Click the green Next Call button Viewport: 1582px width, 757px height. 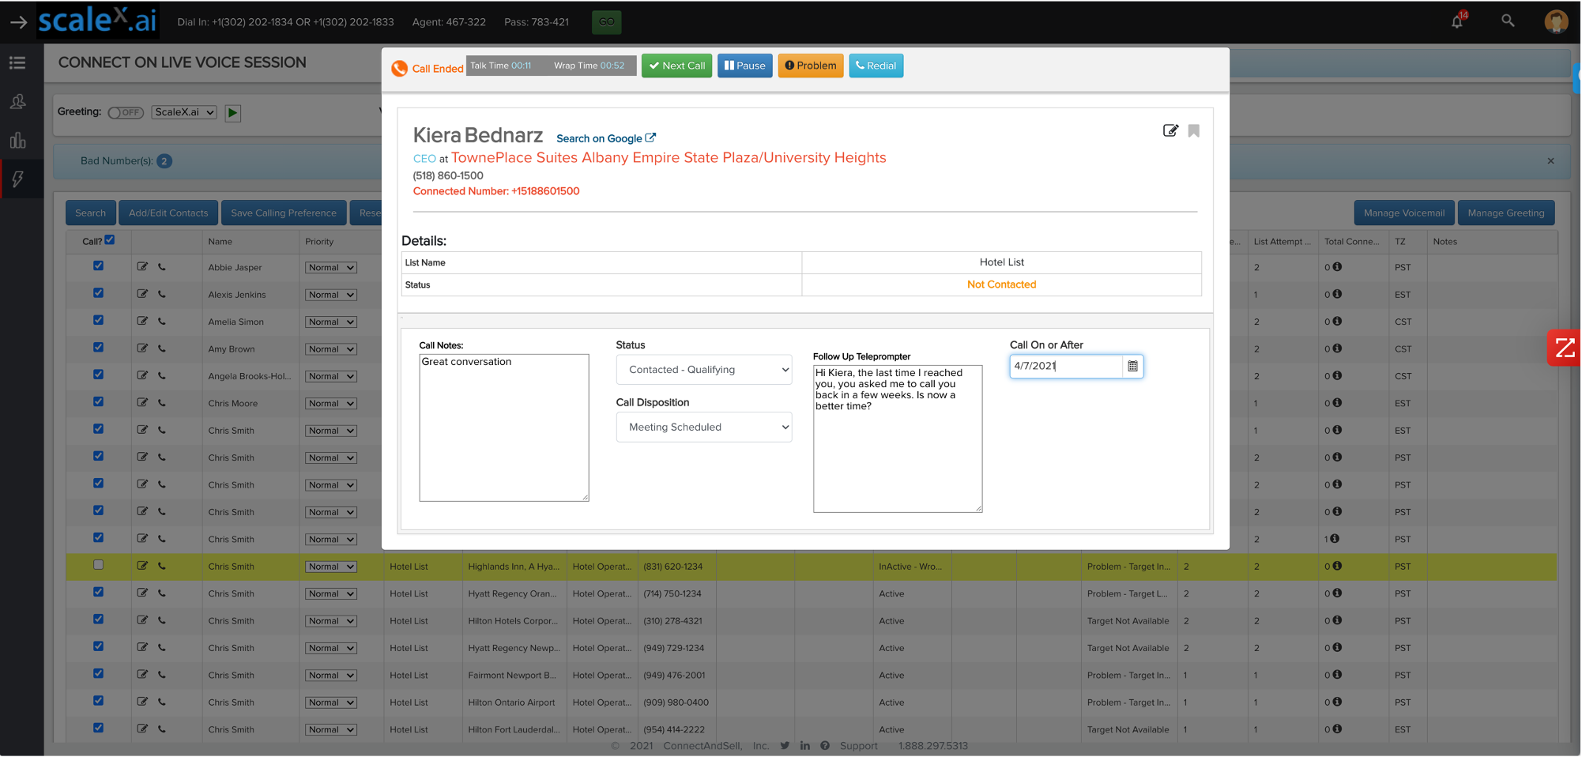click(x=677, y=66)
